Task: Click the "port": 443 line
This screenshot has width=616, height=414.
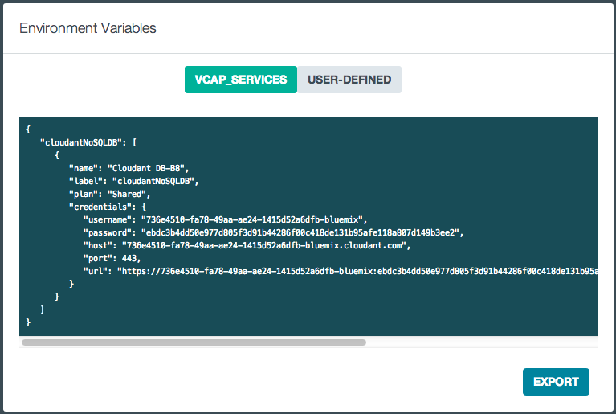Action: point(112,258)
